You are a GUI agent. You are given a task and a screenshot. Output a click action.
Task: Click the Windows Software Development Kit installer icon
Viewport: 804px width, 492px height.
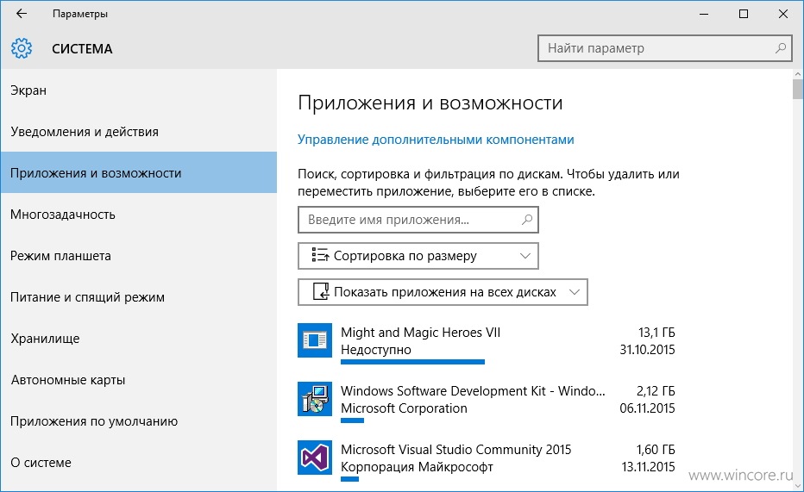click(x=315, y=399)
